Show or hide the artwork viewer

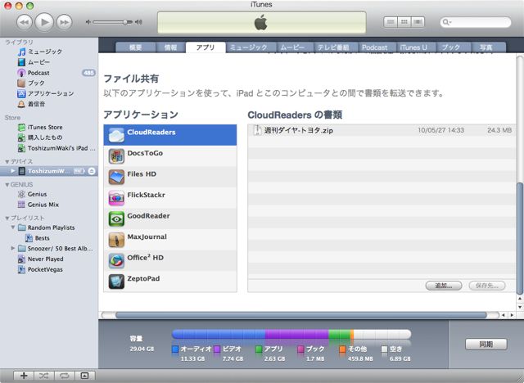click(x=85, y=376)
